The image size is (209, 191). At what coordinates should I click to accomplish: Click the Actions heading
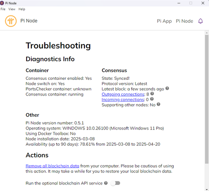coord(37,155)
